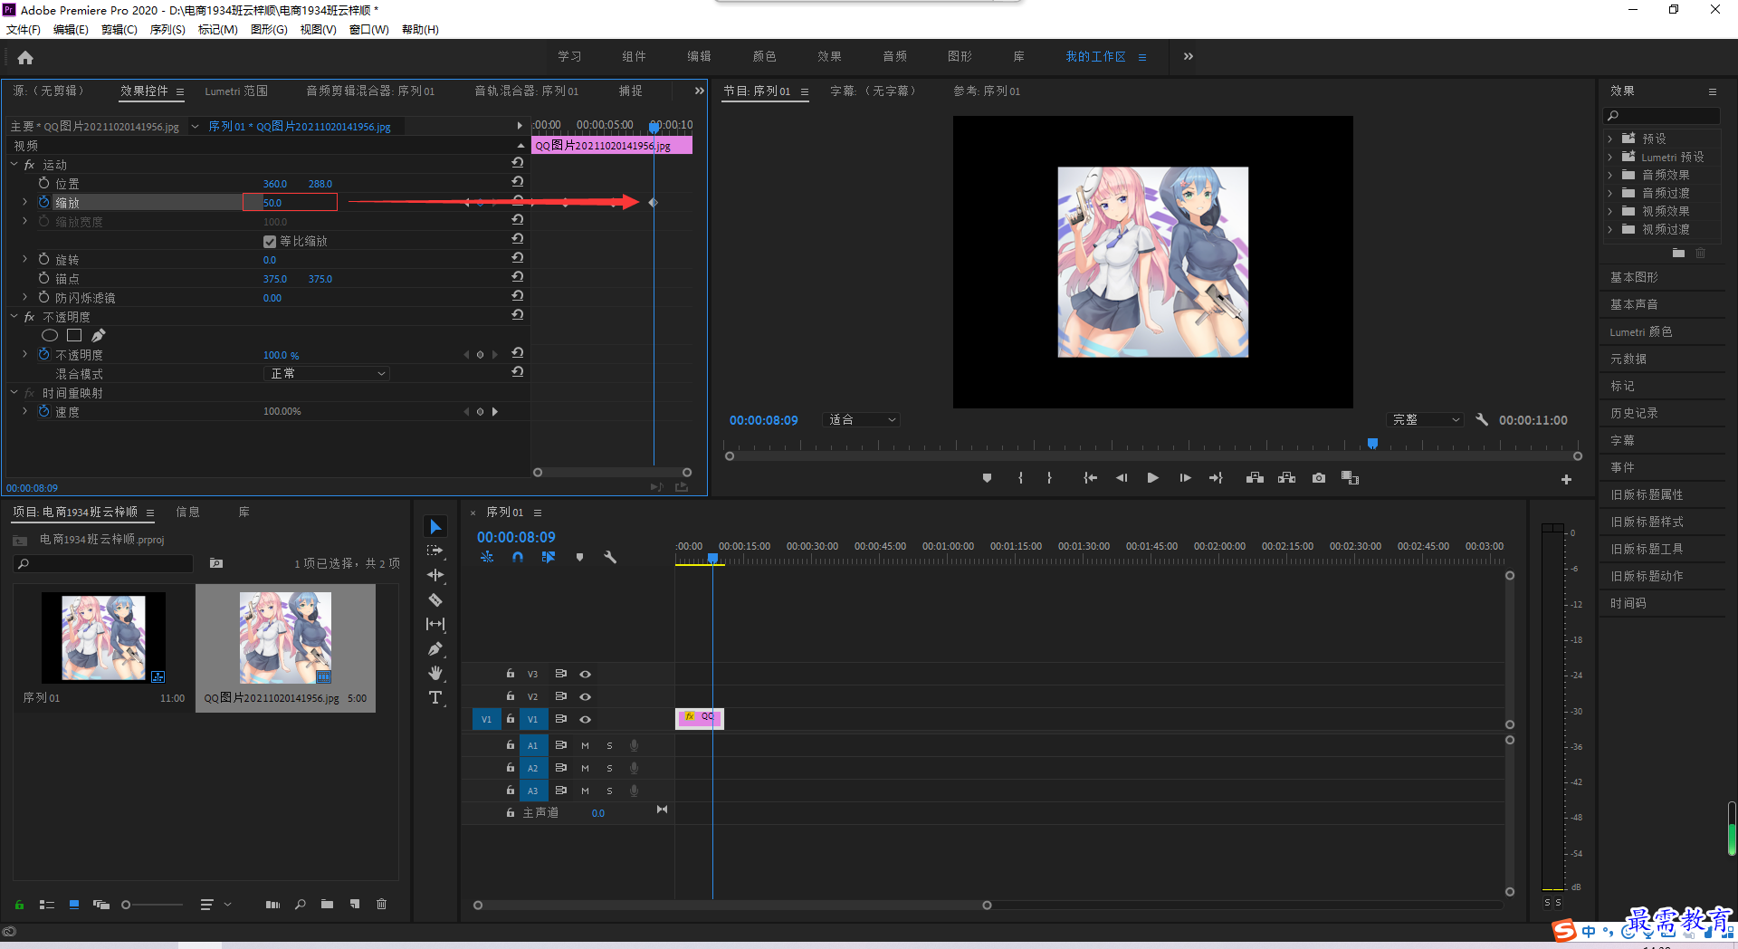The image size is (1738, 949).
Task: Select the Razor tool
Action: coord(435,599)
